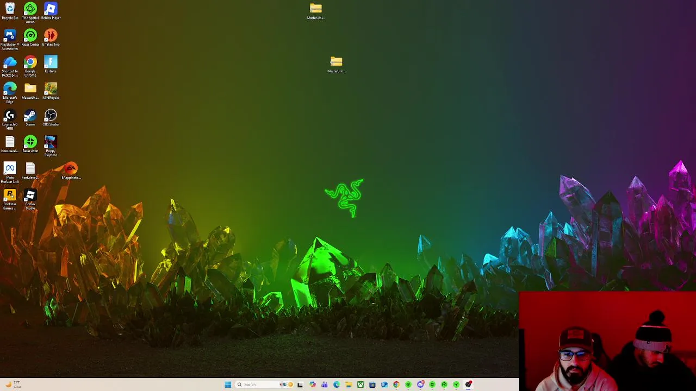
Task: Launch Razer Axon desktop shortcut
Action: (30, 144)
